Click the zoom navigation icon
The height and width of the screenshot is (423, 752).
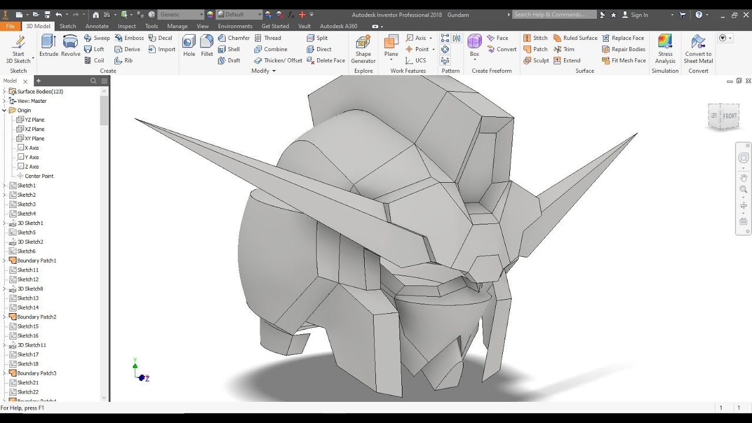pyautogui.click(x=743, y=190)
